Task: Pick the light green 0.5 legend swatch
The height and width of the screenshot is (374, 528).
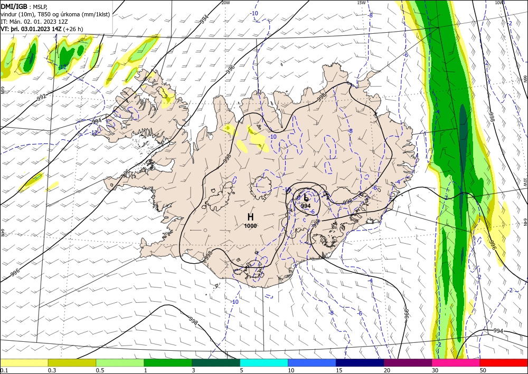Action: pos(120,362)
